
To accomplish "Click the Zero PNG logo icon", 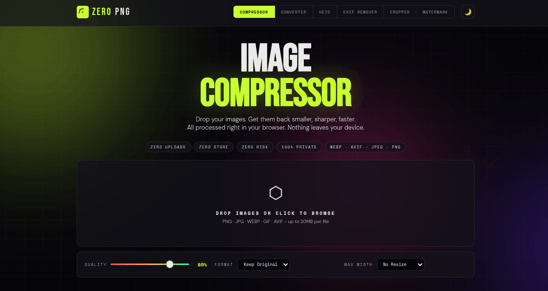I will point(82,12).
